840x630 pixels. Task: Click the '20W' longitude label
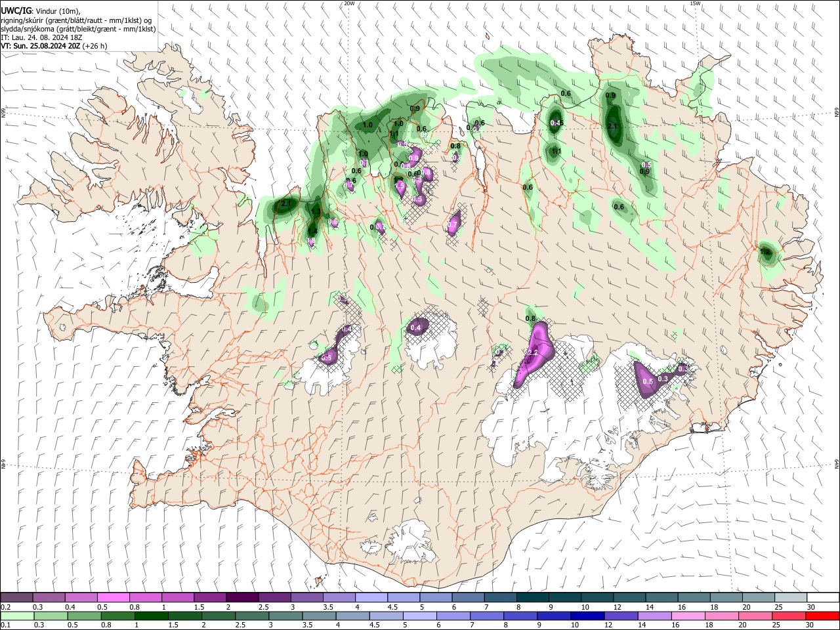pyautogui.click(x=349, y=3)
